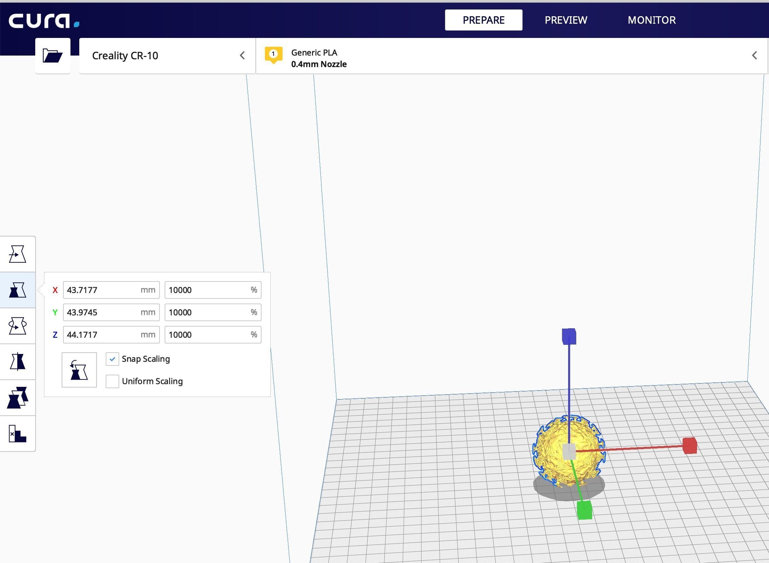Select the Support Blocker tool
This screenshot has height=563, width=769.
[17, 434]
